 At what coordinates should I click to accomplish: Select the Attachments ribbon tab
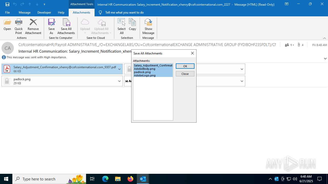(x=81, y=13)
